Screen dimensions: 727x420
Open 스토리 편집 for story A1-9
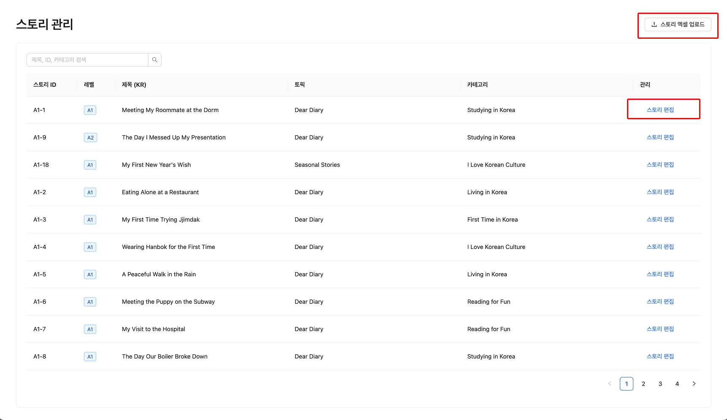click(x=660, y=137)
